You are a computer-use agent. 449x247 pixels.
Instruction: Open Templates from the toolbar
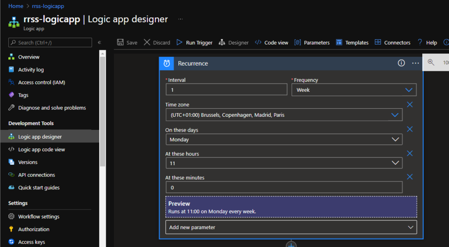(352, 42)
